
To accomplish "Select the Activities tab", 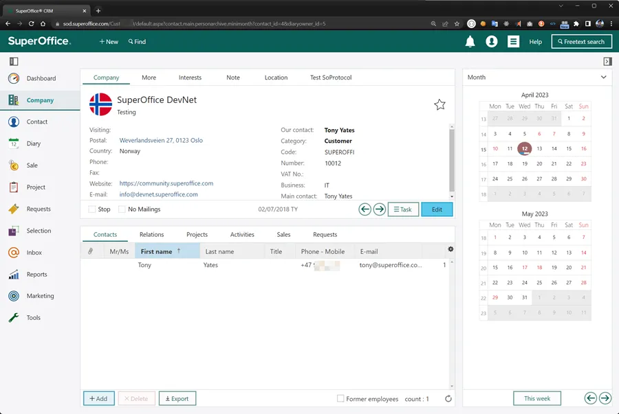I will point(242,234).
